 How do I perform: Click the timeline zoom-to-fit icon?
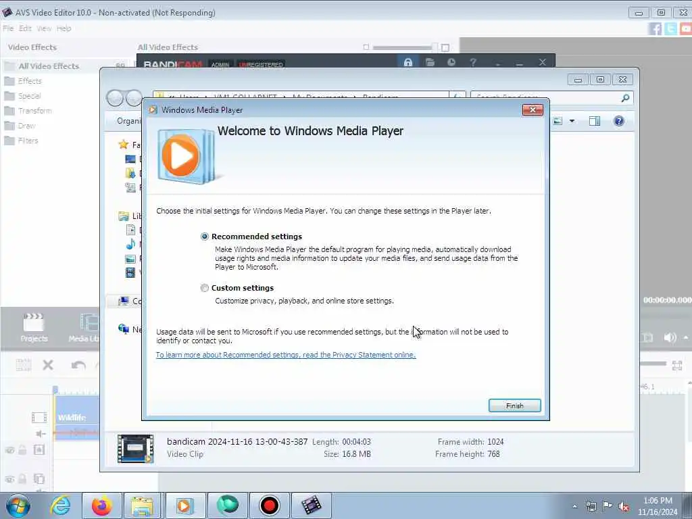[x=677, y=365]
